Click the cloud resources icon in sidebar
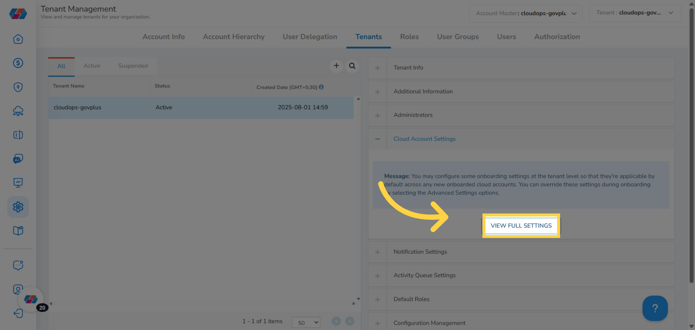Screen dimensions: 695x330 18,111
